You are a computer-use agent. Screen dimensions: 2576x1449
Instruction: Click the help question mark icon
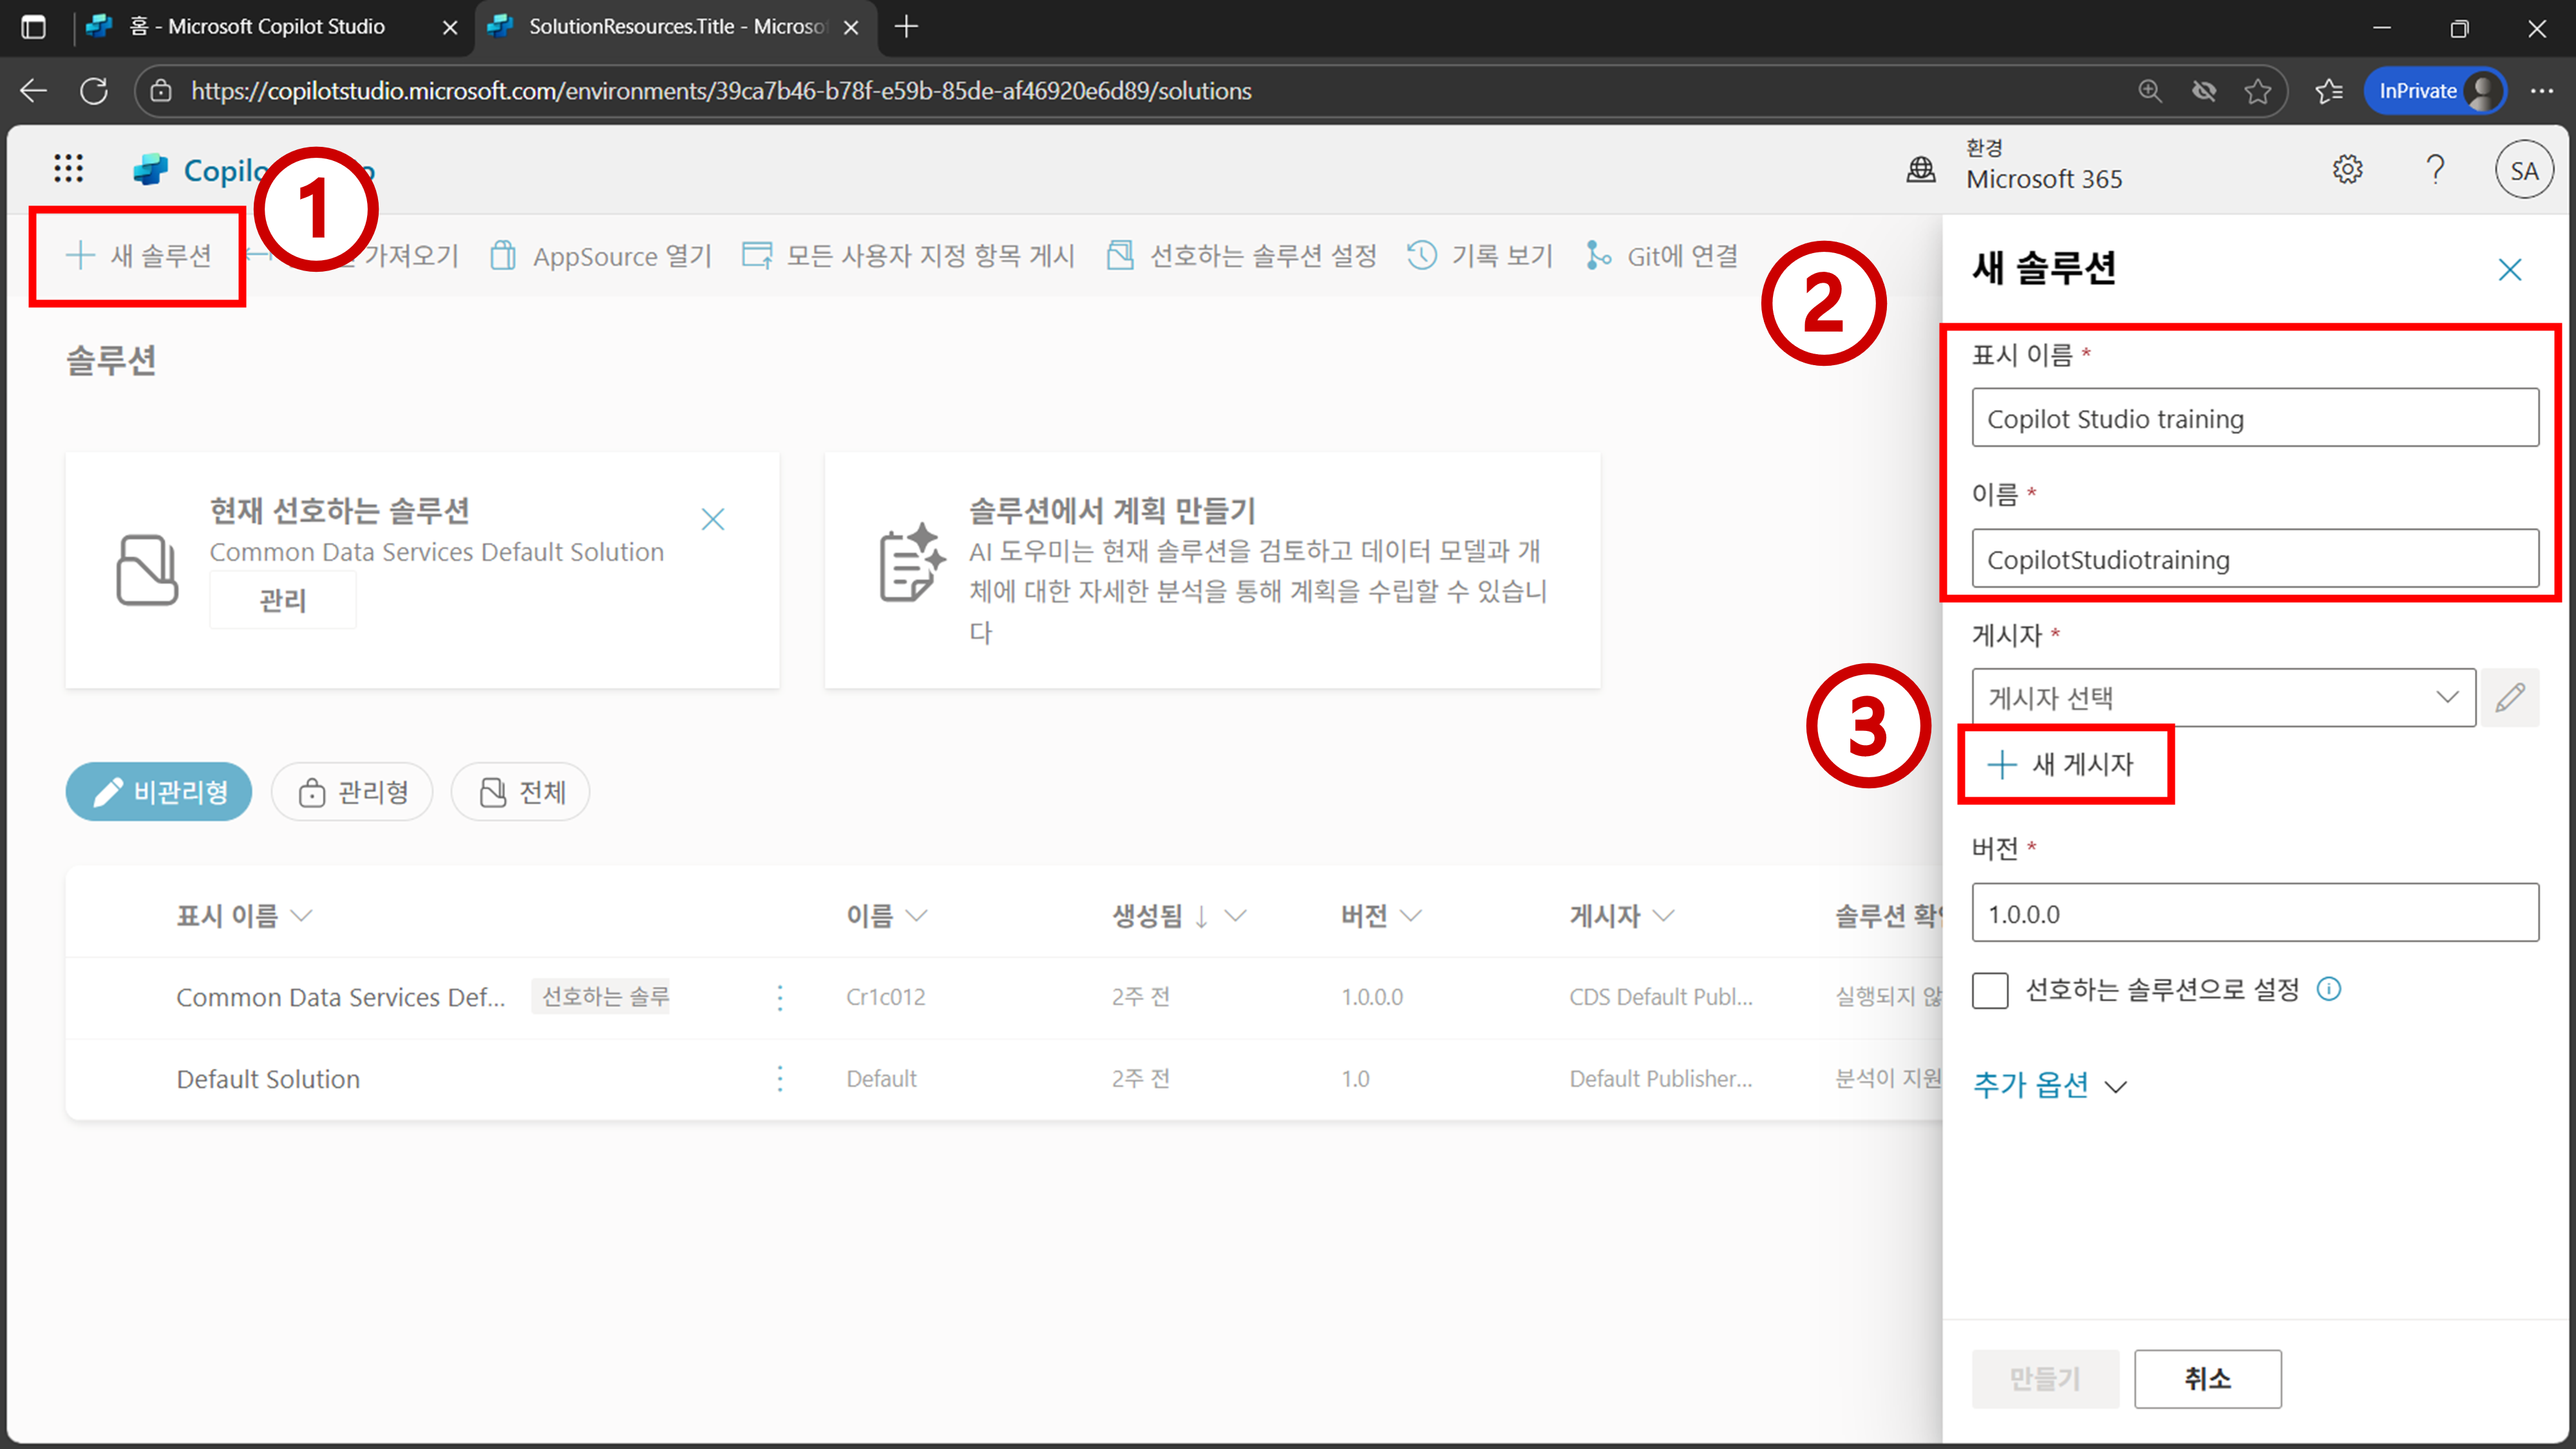pyautogui.click(x=2435, y=170)
